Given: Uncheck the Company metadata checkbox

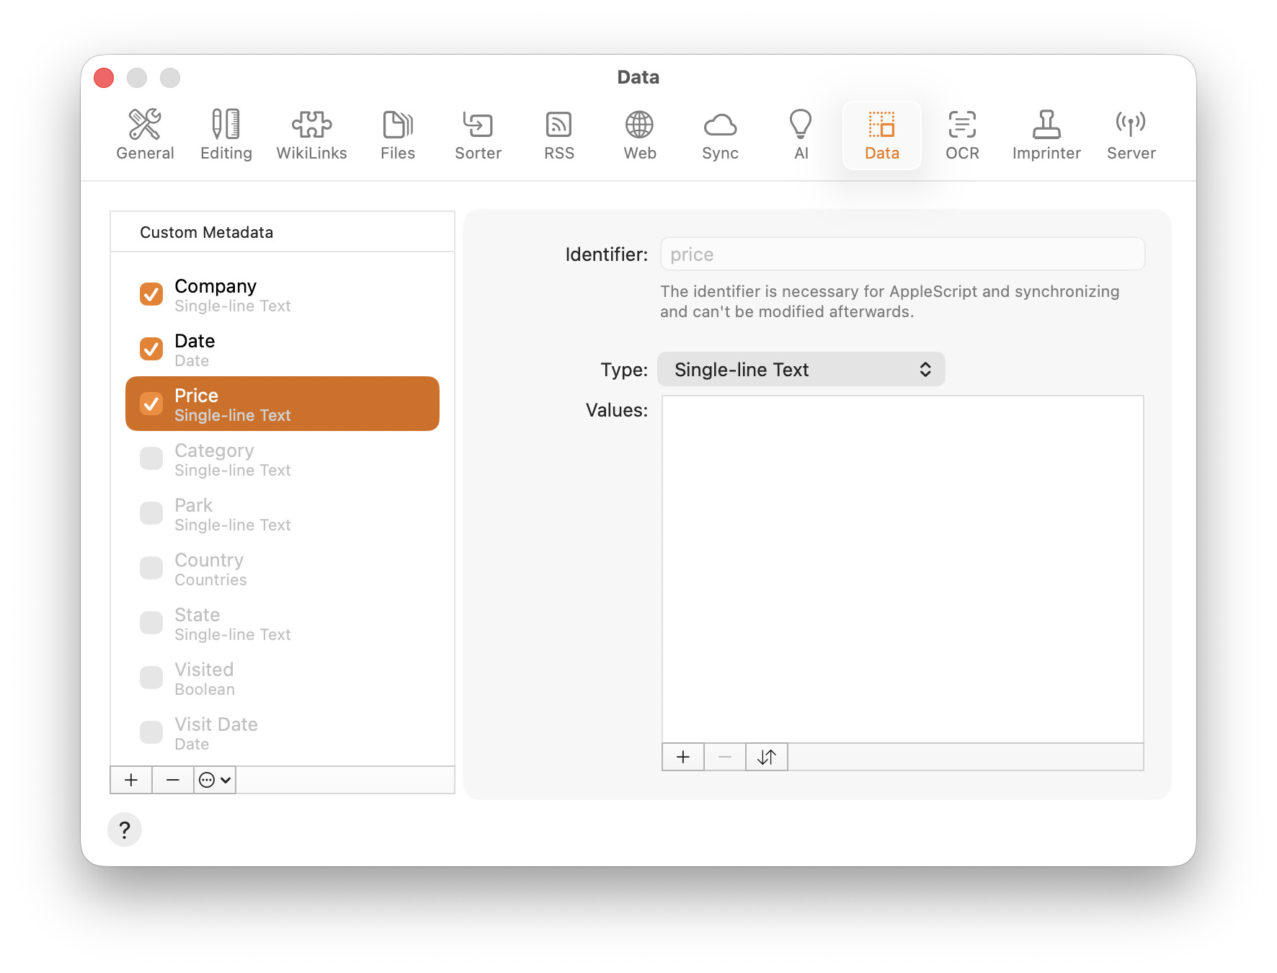Looking at the screenshot, I should (x=151, y=294).
